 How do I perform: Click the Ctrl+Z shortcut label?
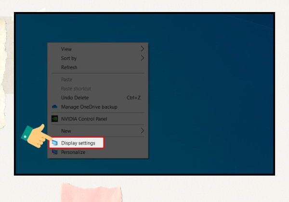tap(133, 98)
